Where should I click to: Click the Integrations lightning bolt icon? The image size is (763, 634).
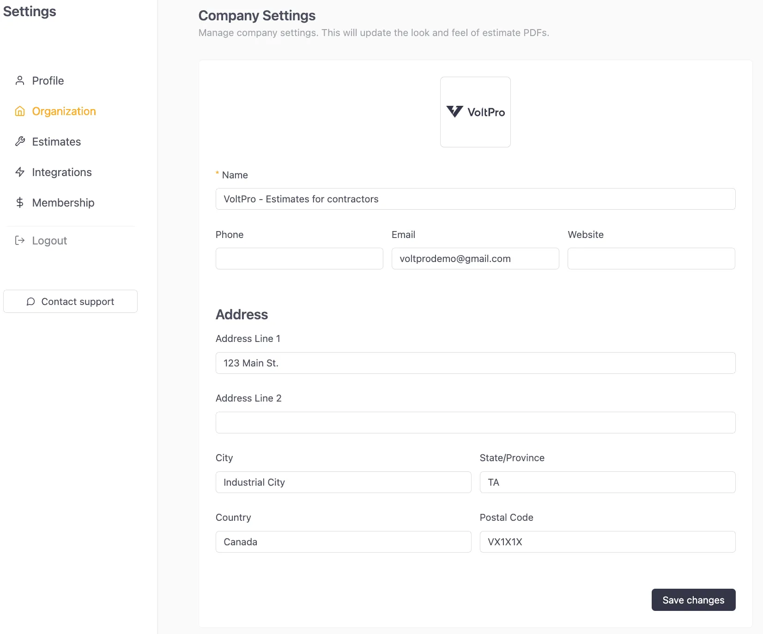tap(20, 172)
